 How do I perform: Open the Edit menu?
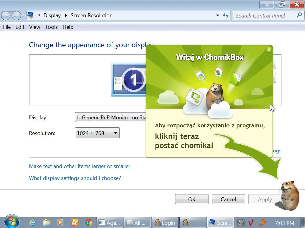(20, 27)
